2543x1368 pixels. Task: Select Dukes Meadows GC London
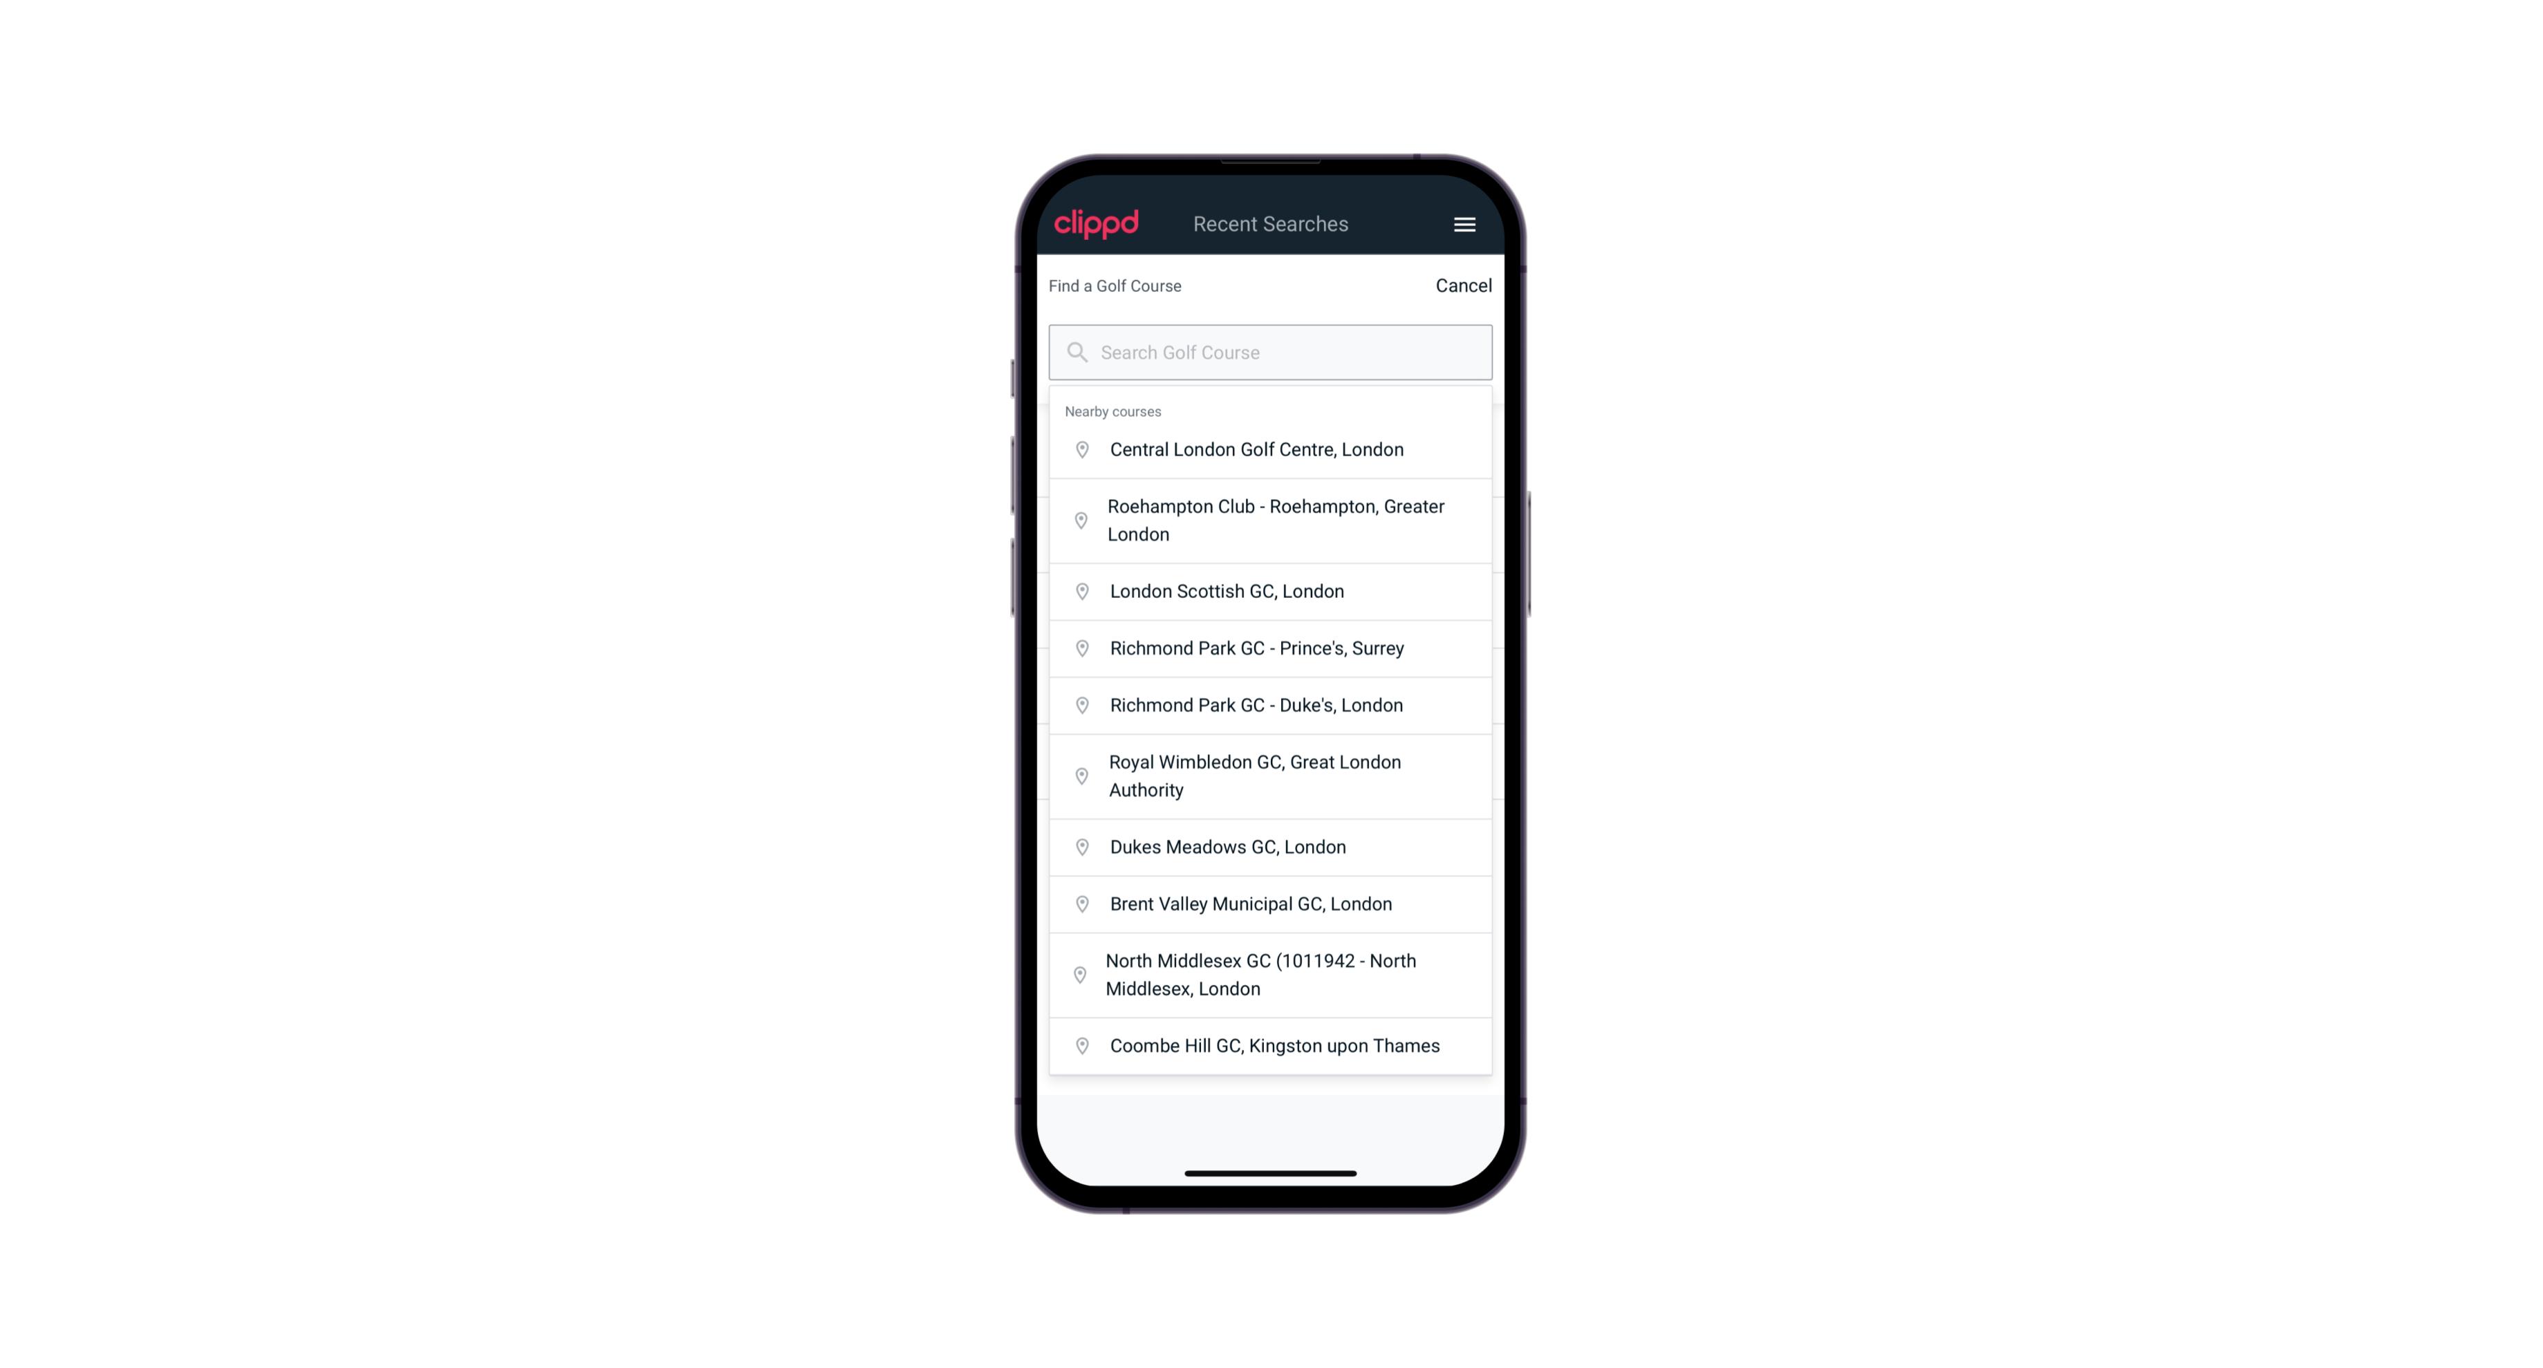coord(1271,845)
